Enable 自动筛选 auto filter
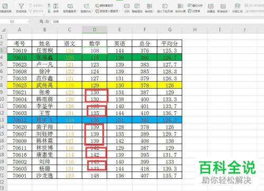This screenshot has height=191, width=264. pyautogui.click(x=21, y=8)
